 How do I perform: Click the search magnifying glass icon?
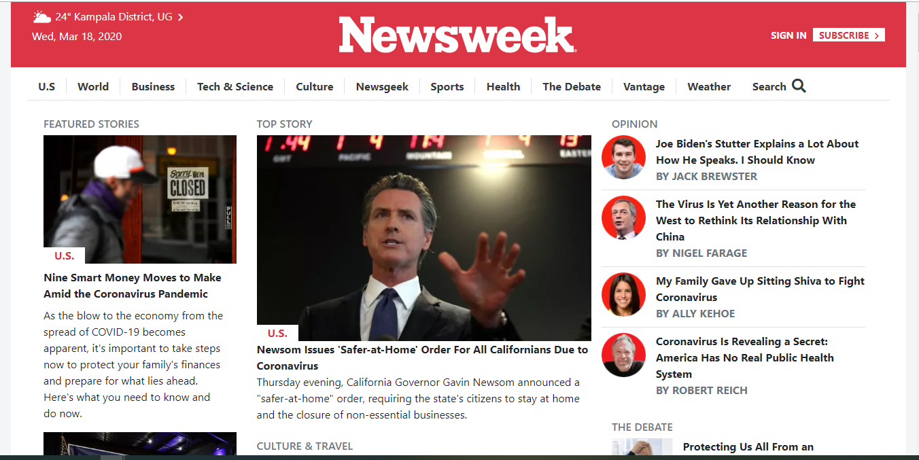click(799, 86)
